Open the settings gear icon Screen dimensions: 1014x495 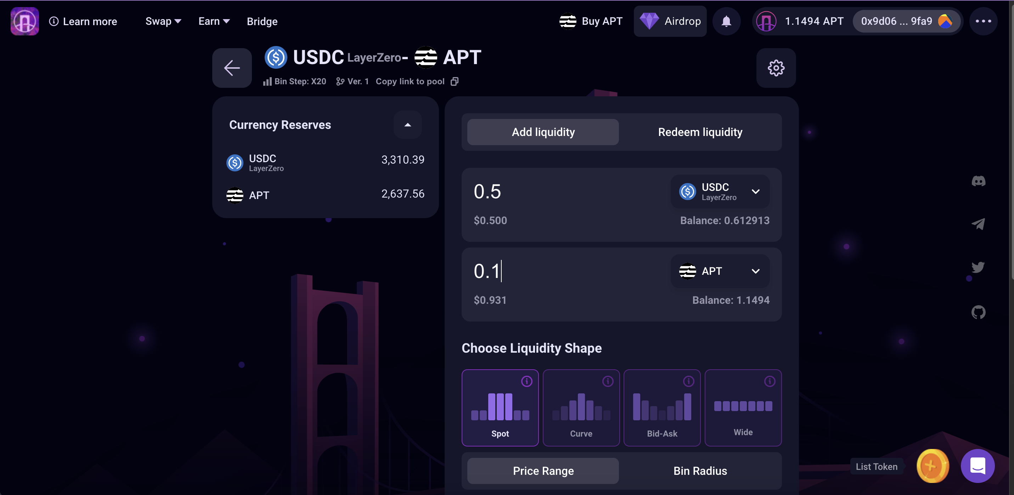point(776,68)
